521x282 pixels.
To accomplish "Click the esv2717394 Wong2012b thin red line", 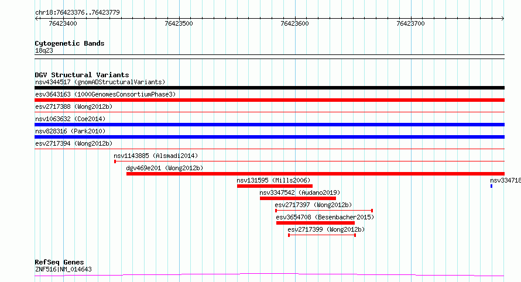I will pos(269,149).
